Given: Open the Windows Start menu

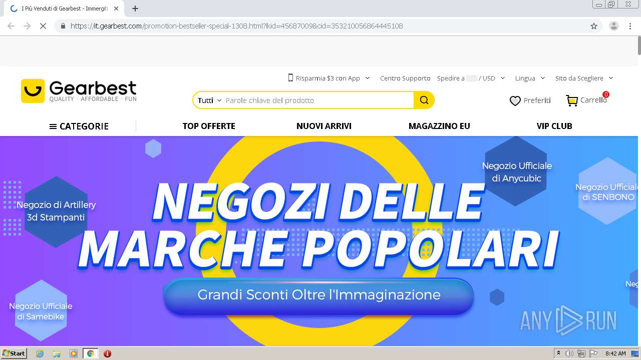Looking at the screenshot, I should (14, 353).
